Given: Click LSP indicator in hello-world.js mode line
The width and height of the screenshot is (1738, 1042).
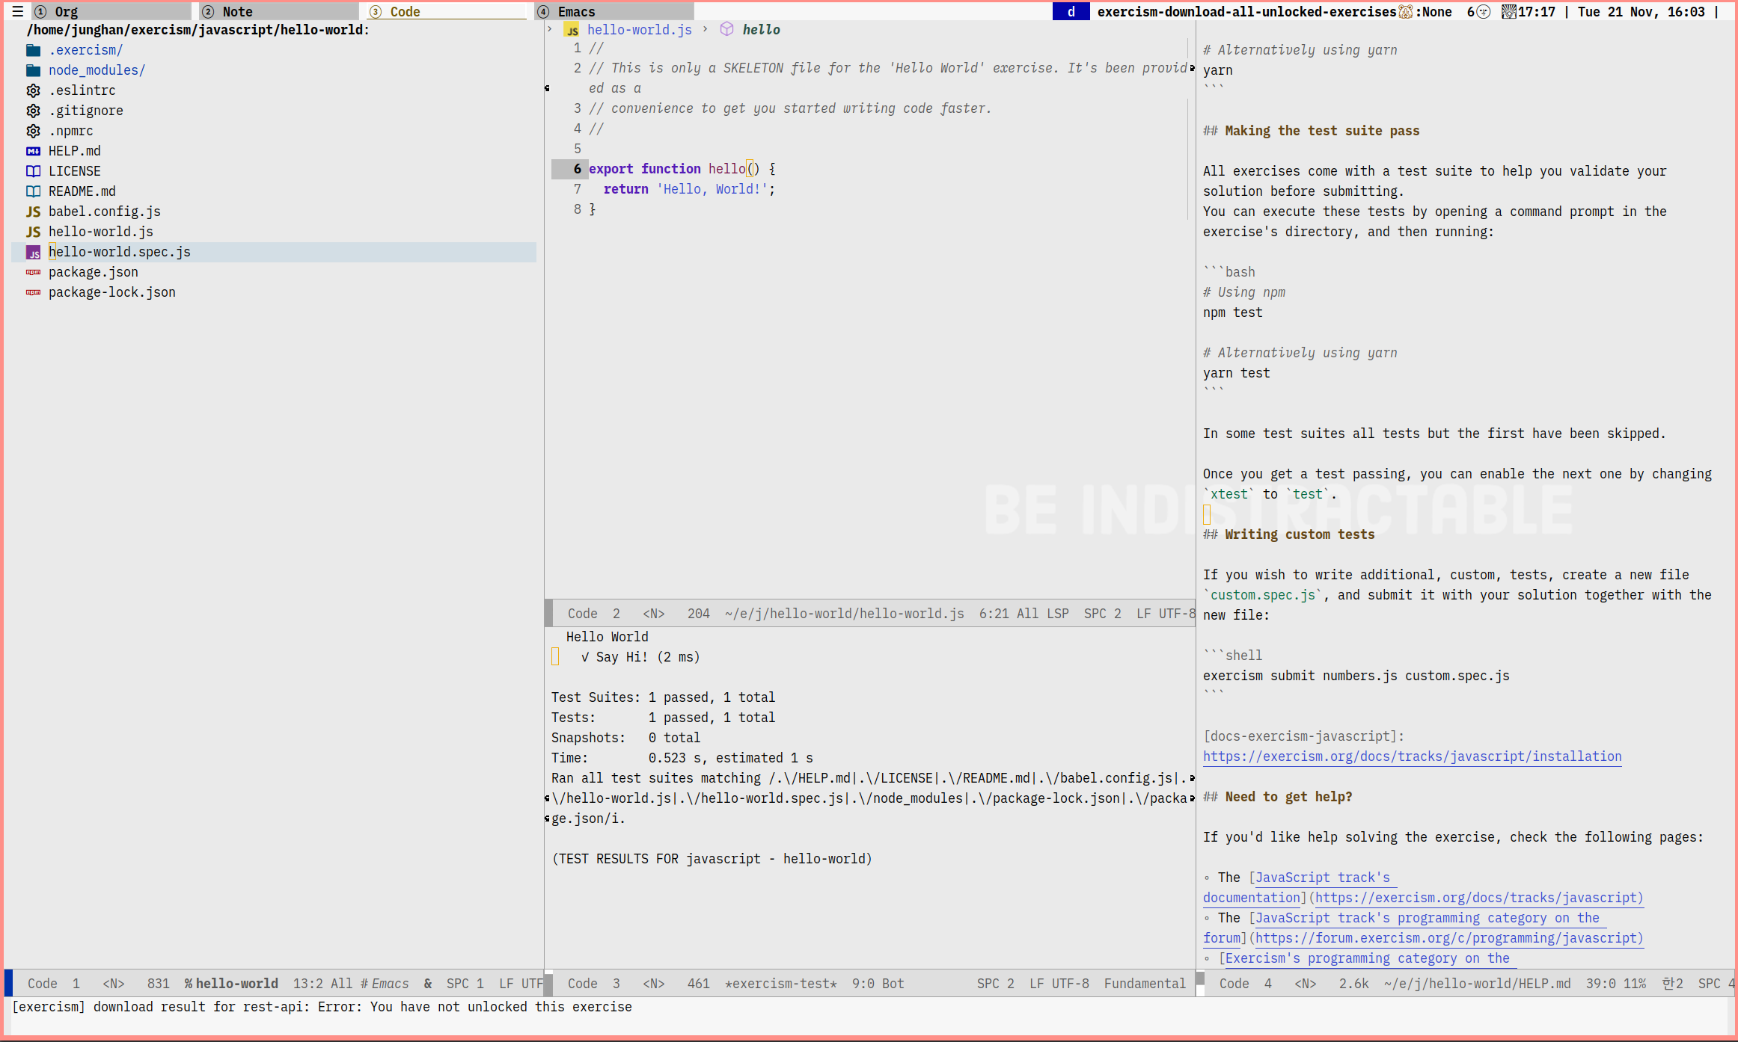Looking at the screenshot, I should [x=1058, y=614].
